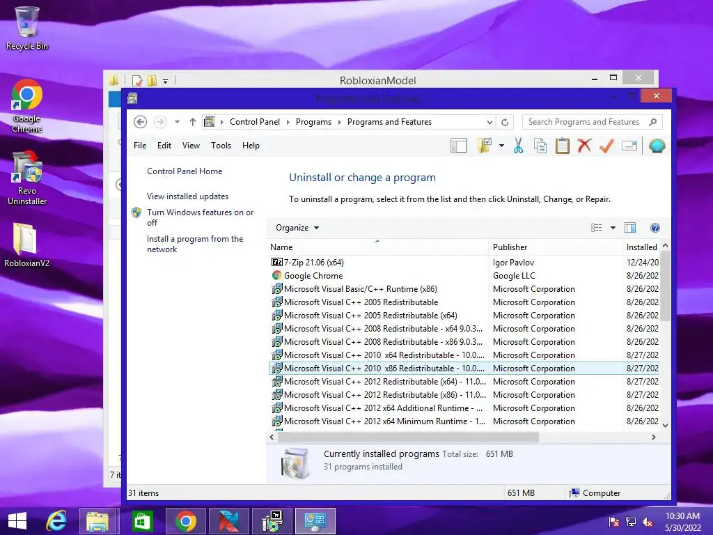Click the navigation pane layout icon

pyautogui.click(x=458, y=146)
